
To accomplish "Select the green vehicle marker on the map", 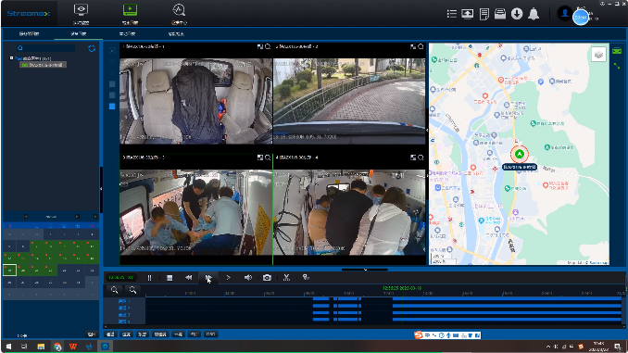I will coord(520,154).
